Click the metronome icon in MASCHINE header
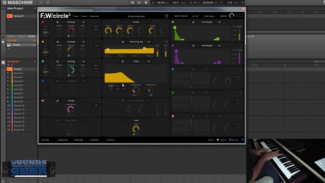 coord(153,3)
